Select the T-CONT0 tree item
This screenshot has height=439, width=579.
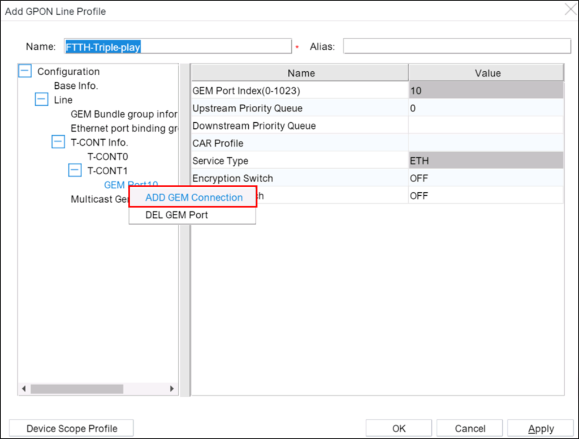coord(107,156)
